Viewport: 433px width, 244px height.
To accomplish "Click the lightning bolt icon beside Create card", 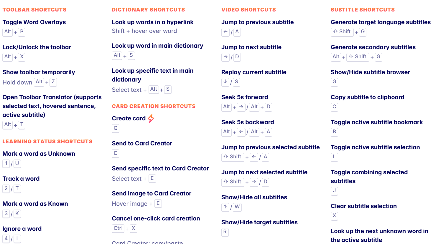I will [x=151, y=118].
